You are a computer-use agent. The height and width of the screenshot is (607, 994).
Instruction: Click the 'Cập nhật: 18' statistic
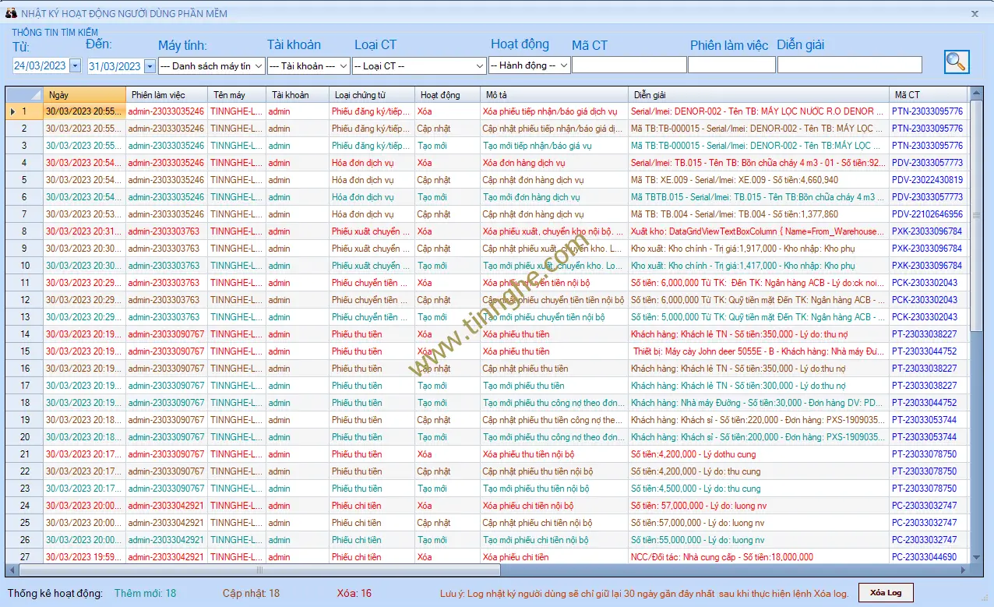click(251, 594)
